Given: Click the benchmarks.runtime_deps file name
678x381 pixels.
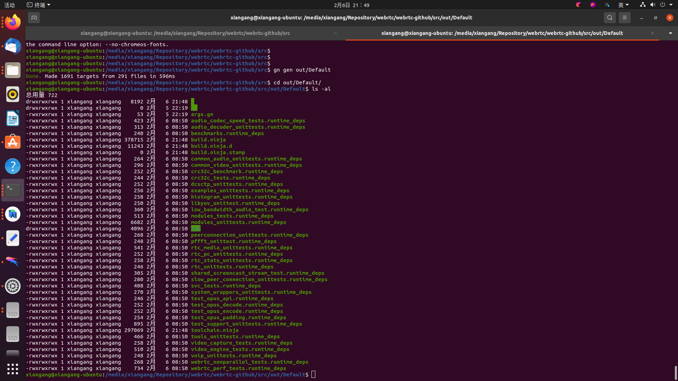Looking at the screenshot, I should click(x=227, y=133).
